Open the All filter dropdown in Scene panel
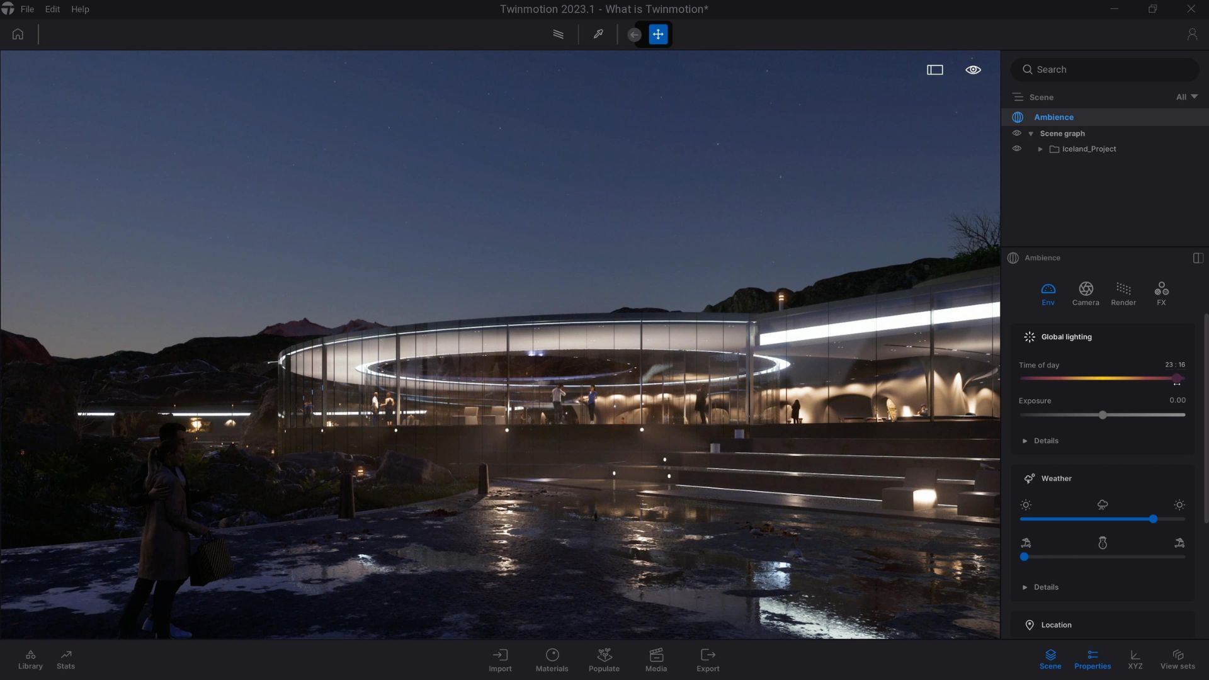The image size is (1209, 680). click(x=1185, y=97)
